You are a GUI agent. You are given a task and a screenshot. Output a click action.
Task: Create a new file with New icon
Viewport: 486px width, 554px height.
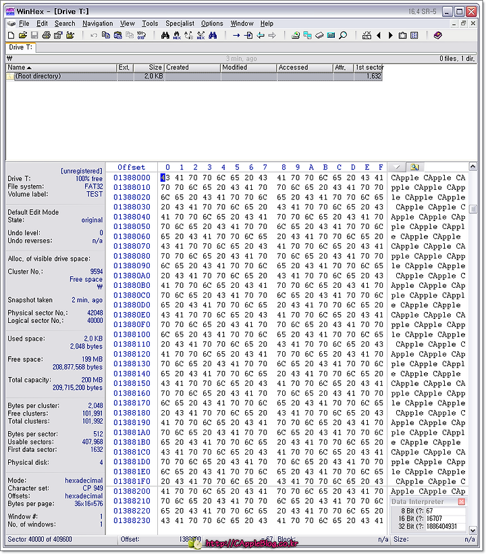[x=11, y=35]
